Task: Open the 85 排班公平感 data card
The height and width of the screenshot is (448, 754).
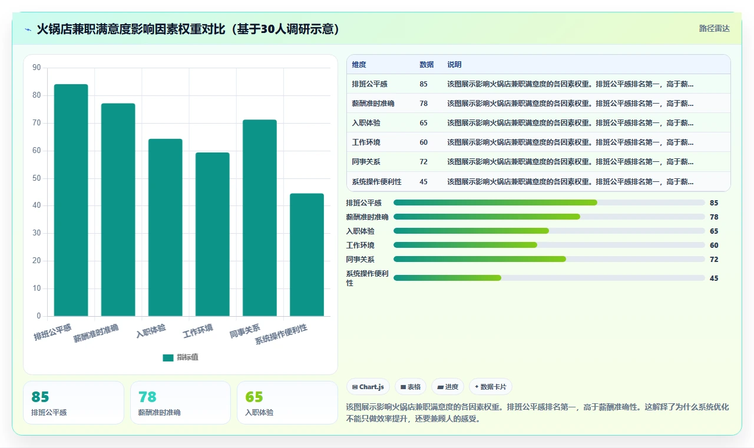Action: (x=74, y=403)
